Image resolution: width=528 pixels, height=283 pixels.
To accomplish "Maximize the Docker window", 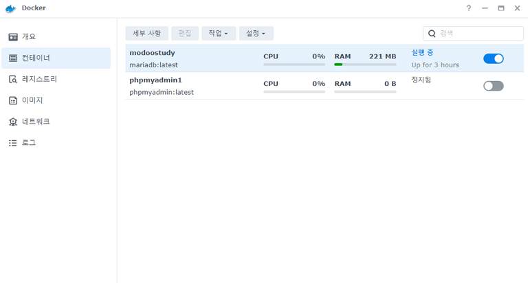I will click(501, 8).
